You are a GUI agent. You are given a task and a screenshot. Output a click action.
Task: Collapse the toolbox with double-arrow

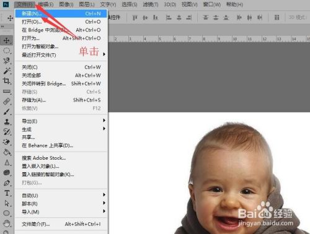tap(2, 27)
